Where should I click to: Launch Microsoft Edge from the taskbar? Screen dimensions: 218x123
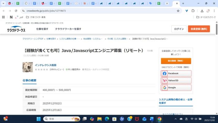pyautogui.click(x=107, y=119)
